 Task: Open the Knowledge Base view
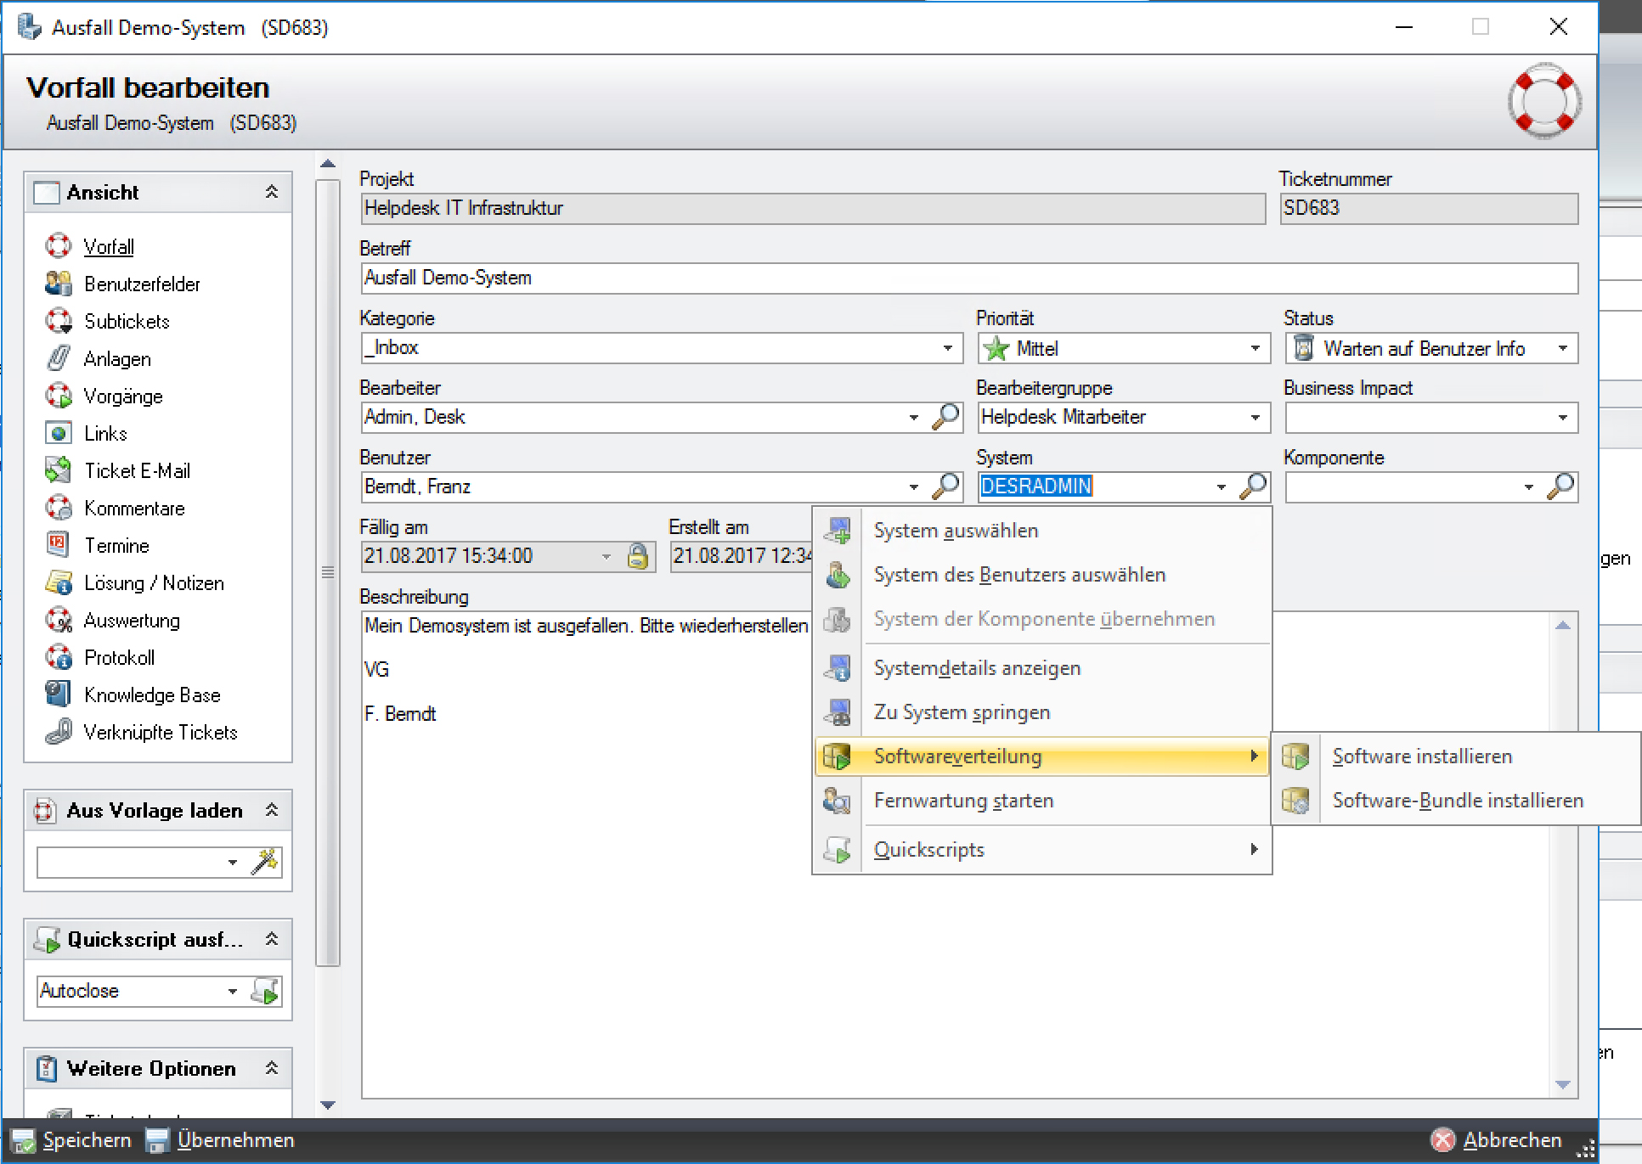pyautogui.click(x=152, y=694)
